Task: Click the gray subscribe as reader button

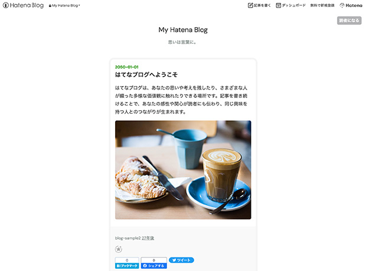Action: [x=349, y=21]
